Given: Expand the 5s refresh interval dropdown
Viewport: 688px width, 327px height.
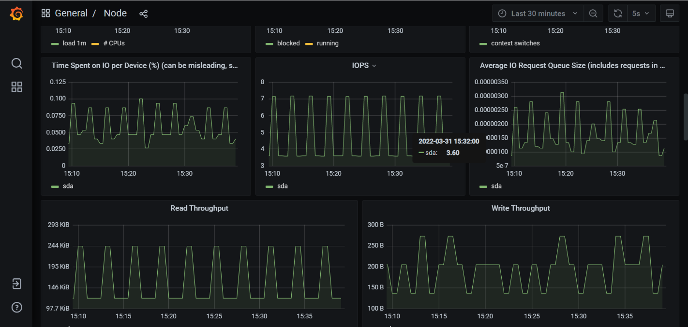Looking at the screenshot, I should pyautogui.click(x=641, y=14).
